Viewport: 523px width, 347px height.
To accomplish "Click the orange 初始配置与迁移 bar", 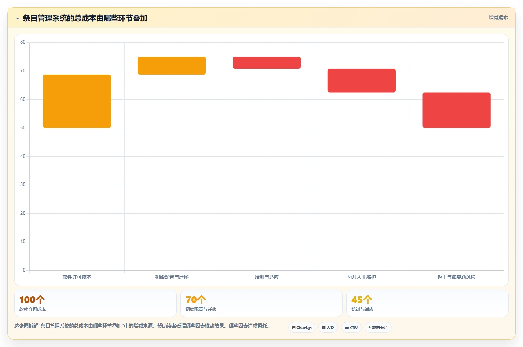I will tap(172, 66).
